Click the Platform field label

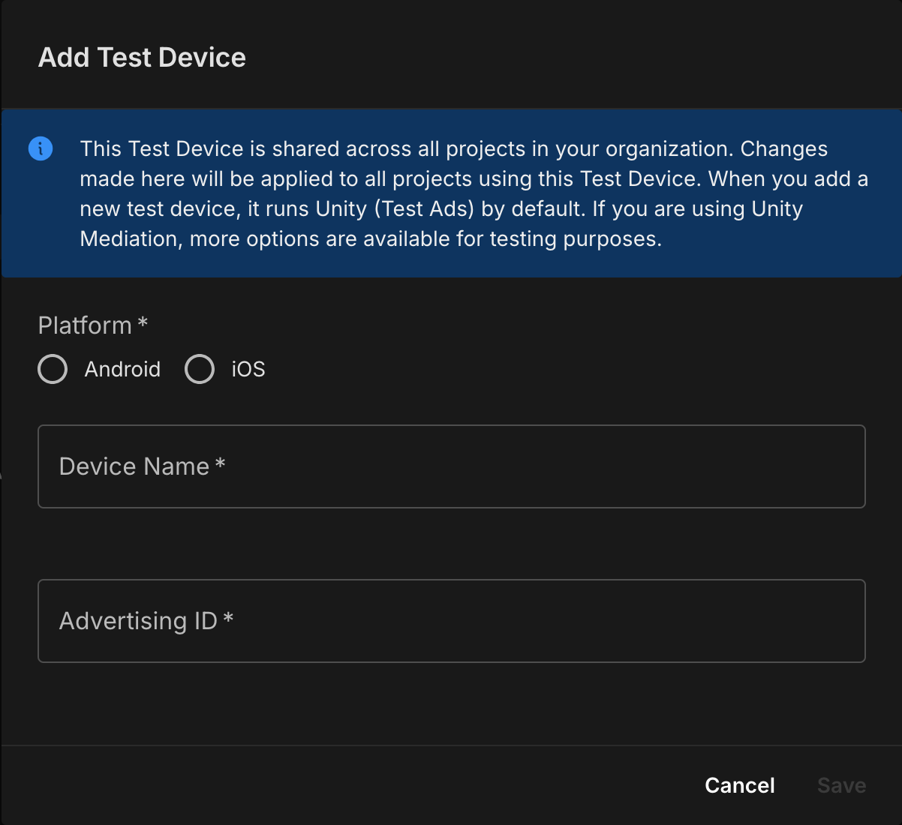(x=85, y=325)
